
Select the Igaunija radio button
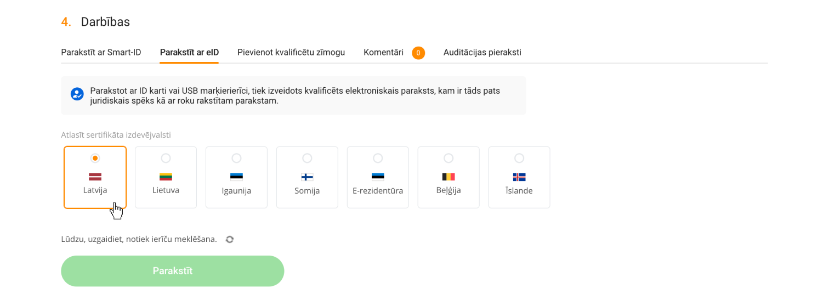pos(236,158)
